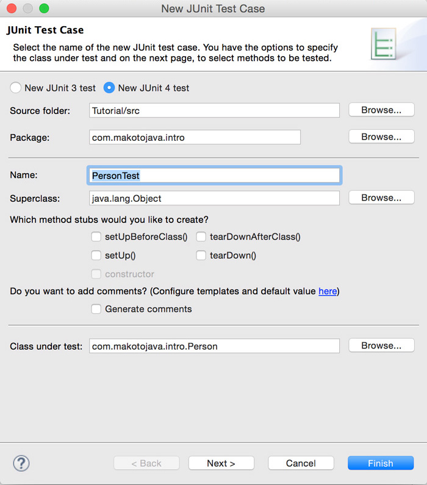
Task: Check the setUp() stub option
Action: pyautogui.click(x=96, y=255)
